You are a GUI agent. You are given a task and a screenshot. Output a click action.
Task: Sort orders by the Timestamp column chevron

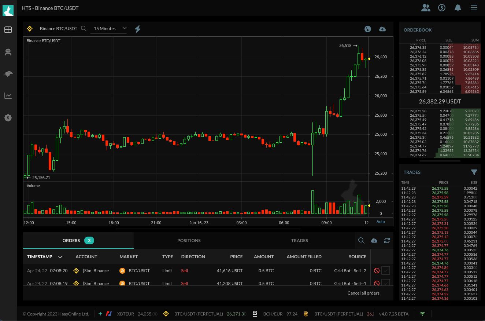tap(60, 257)
